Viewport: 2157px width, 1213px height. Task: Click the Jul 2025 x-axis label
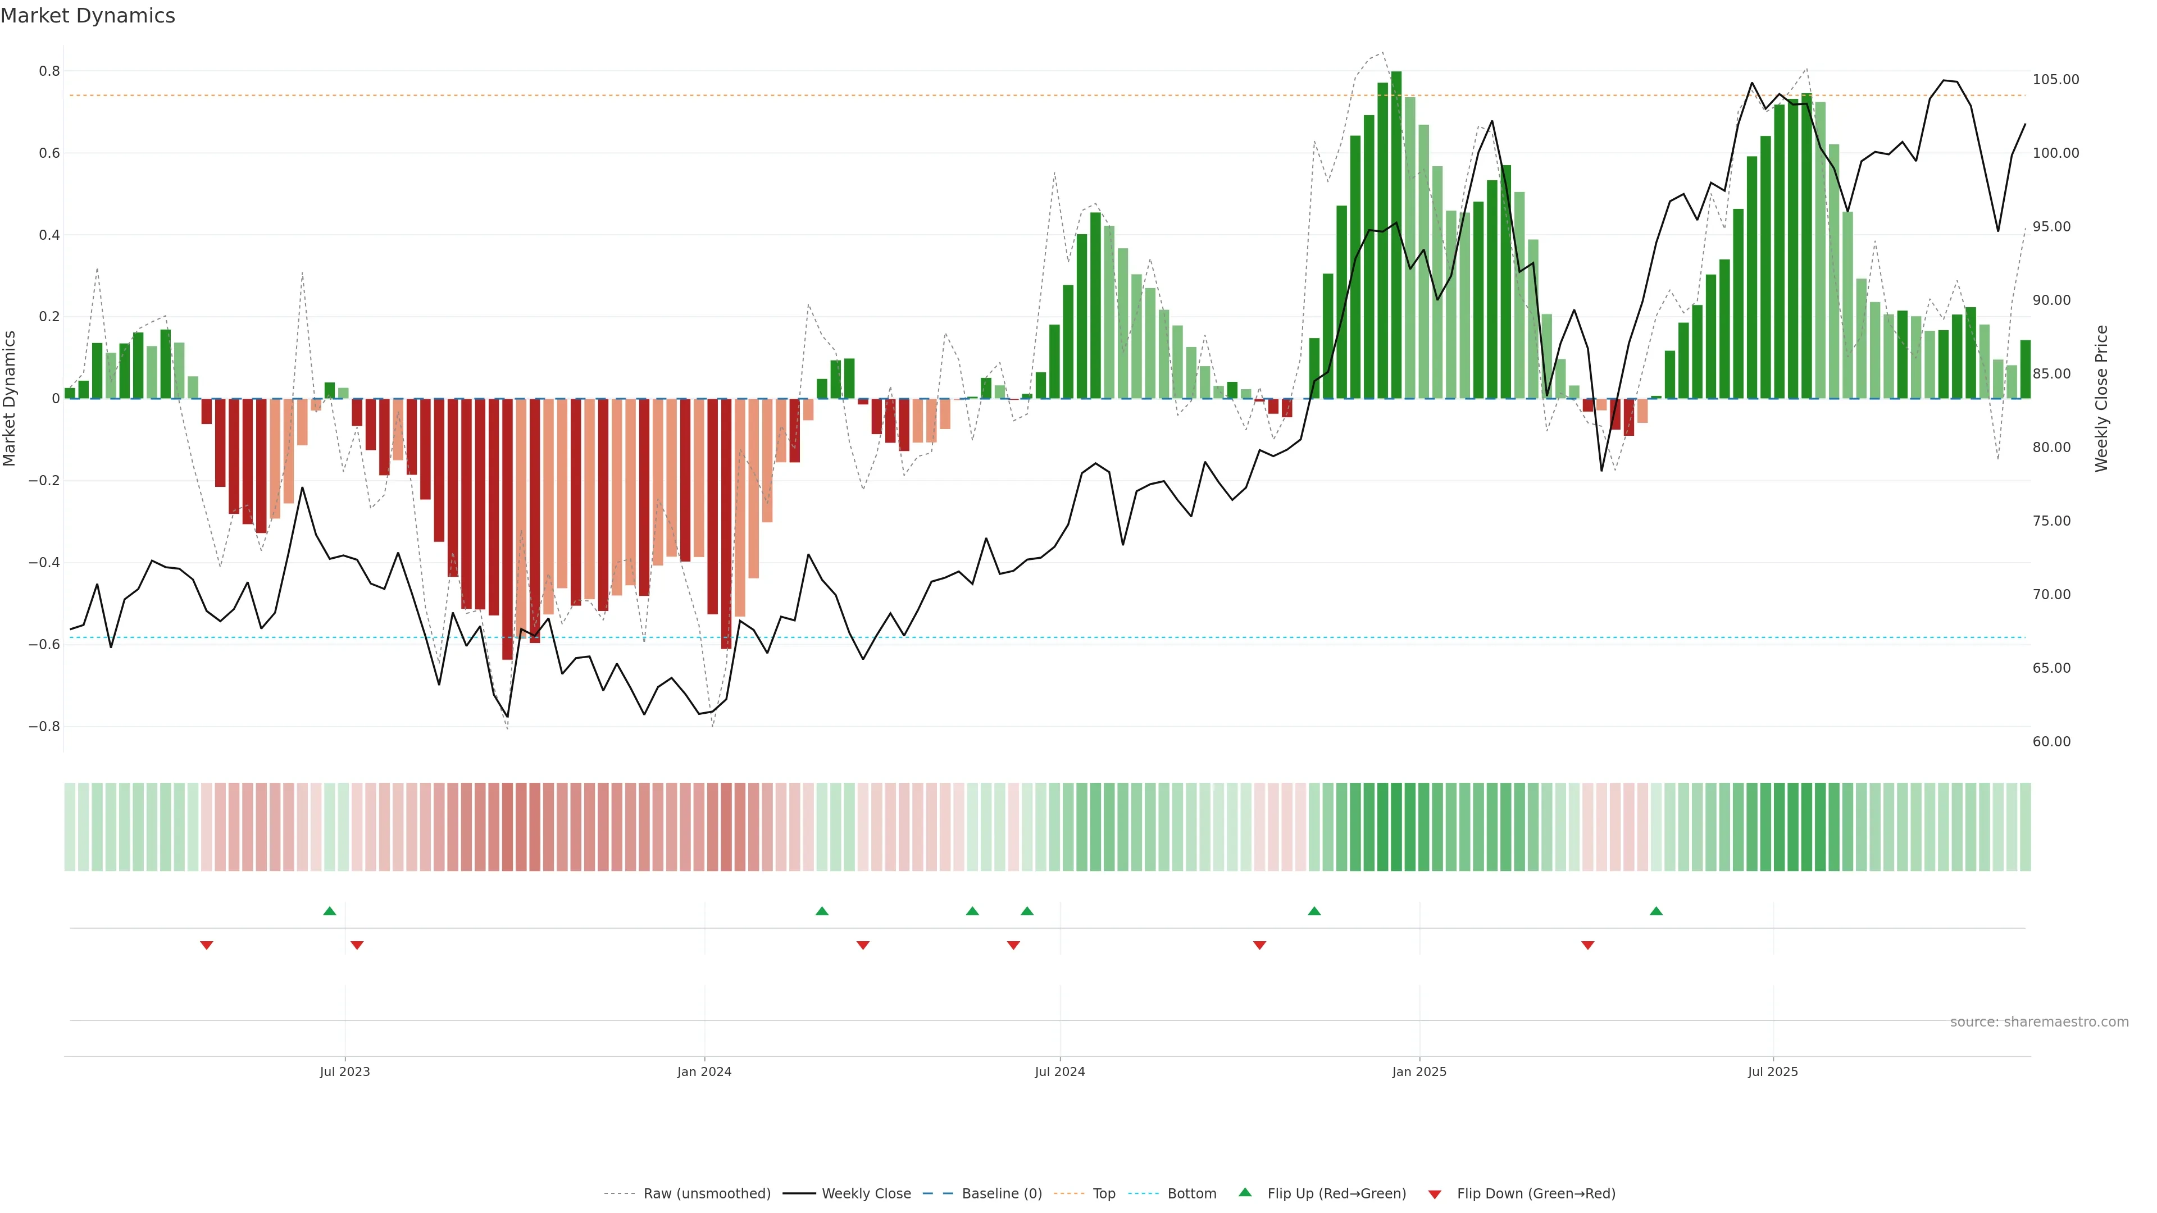click(x=1772, y=1071)
